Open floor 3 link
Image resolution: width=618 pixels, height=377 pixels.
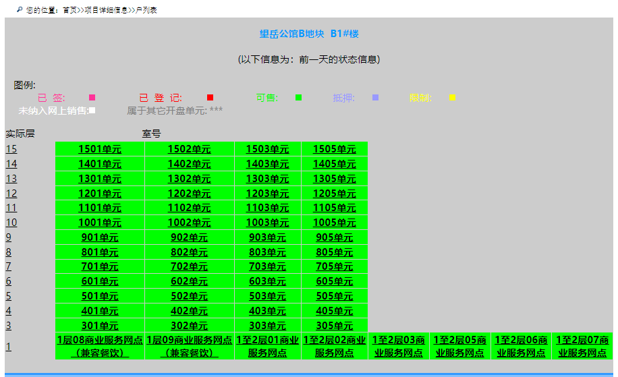pyautogui.click(x=8, y=326)
